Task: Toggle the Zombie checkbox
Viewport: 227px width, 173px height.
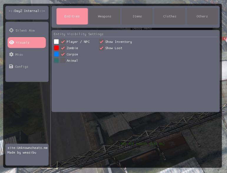Action: tap(63, 48)
